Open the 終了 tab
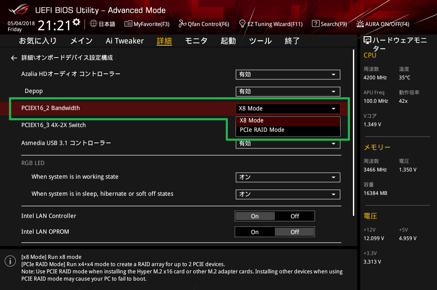437x290 pixels. point(292,41)
